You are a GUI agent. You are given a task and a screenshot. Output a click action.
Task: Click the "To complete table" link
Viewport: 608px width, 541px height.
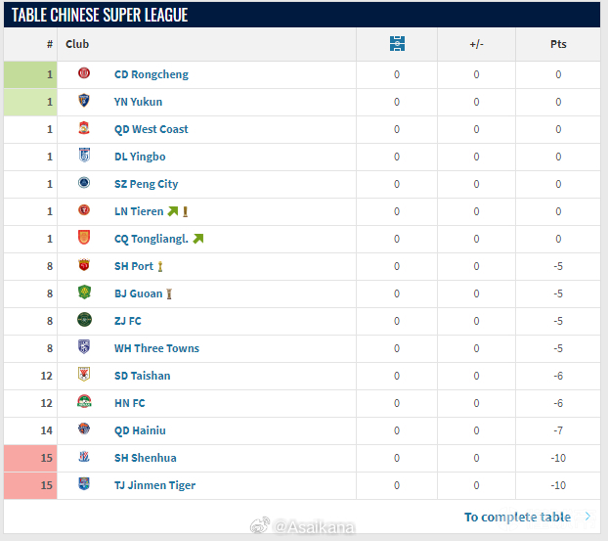tap(517, 517)
